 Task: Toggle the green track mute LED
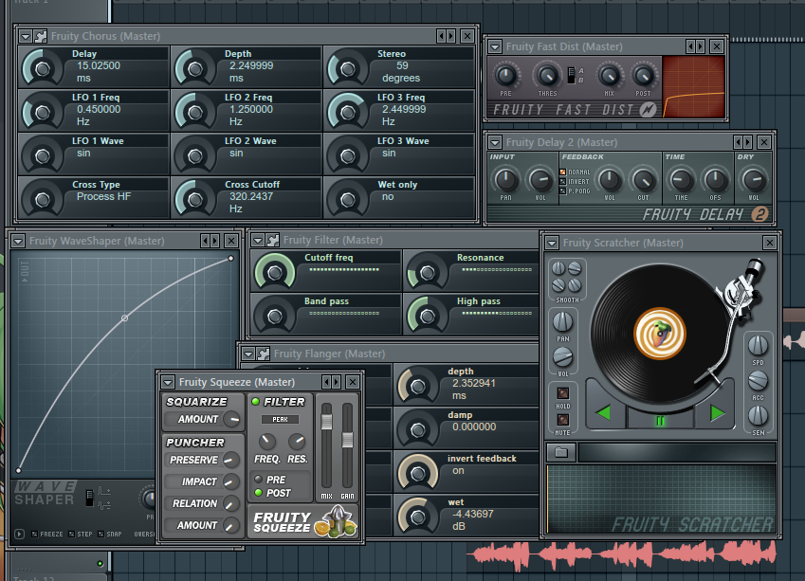[x=101, y=564]
